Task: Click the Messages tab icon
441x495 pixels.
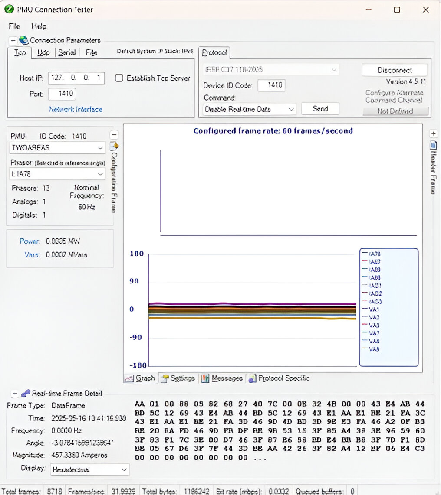Action: click(x=205, y=378)
